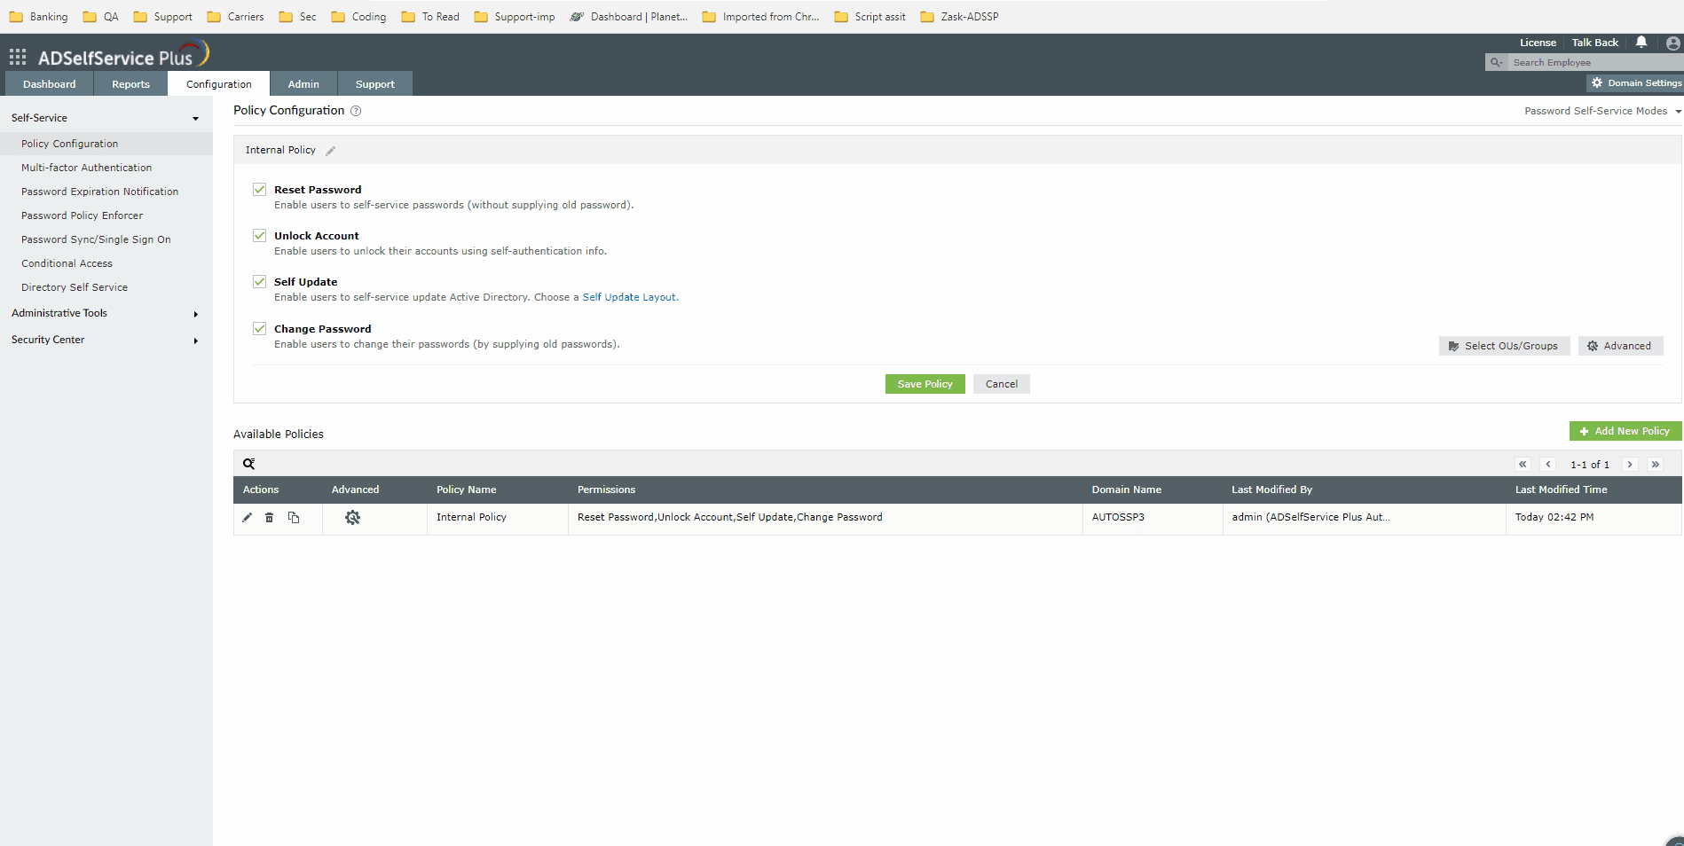Screen dimensions: 1684x846
Task: Open Advanced settings gear for Internal Policy row
Action: pos(352,517)
